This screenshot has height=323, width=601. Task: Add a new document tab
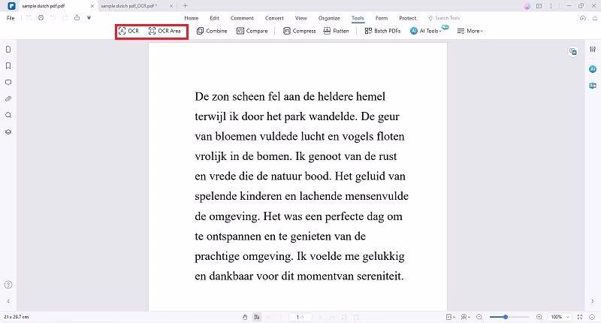[x=185, y=6]
